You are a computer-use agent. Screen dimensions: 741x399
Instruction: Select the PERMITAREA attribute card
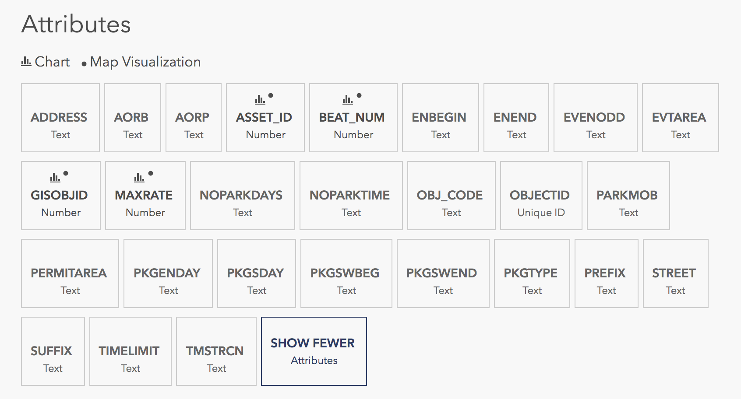[70, 274]
